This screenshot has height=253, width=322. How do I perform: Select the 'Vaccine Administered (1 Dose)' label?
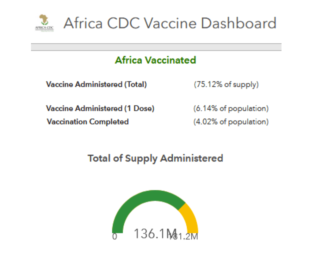[x=100, y=108]
